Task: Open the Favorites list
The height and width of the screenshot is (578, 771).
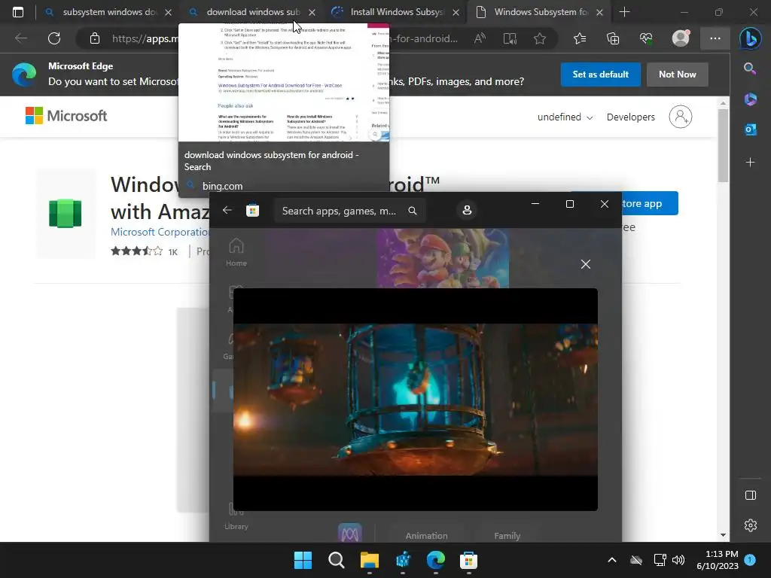Action: [x=580, y=38]
